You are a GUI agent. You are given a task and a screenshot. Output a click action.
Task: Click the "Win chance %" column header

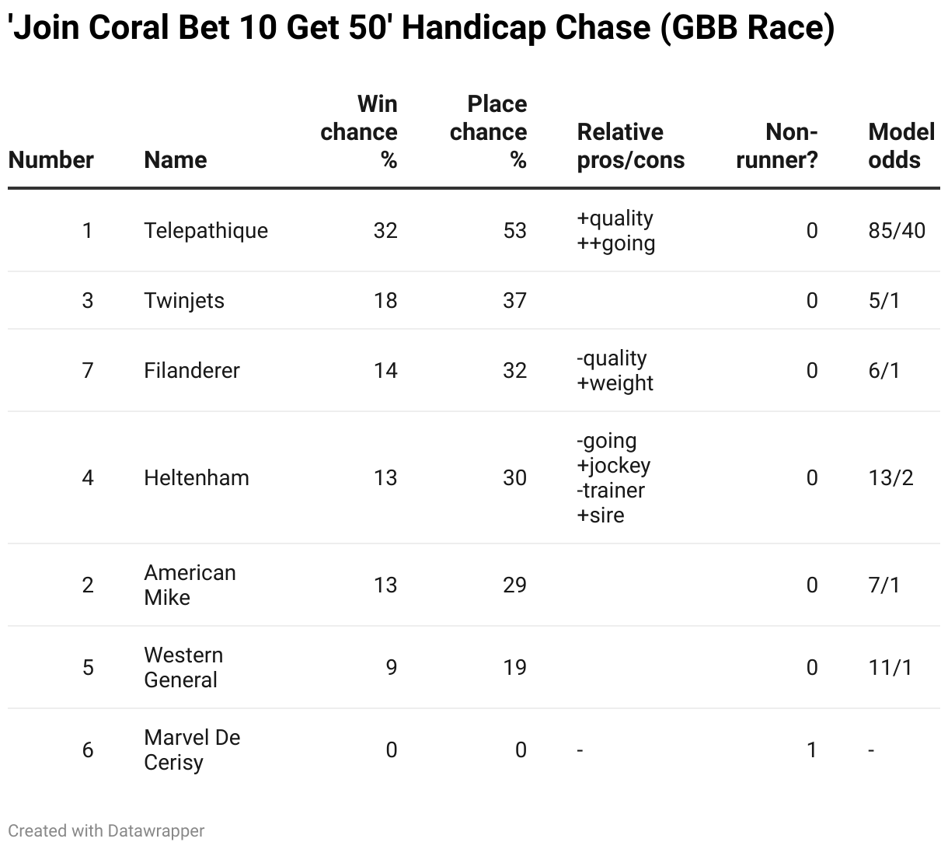[x=359, y=132]
